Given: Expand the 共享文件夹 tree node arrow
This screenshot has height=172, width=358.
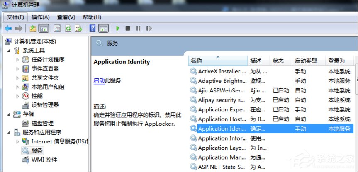Looking at the screenshot, I should coord(17,78).
